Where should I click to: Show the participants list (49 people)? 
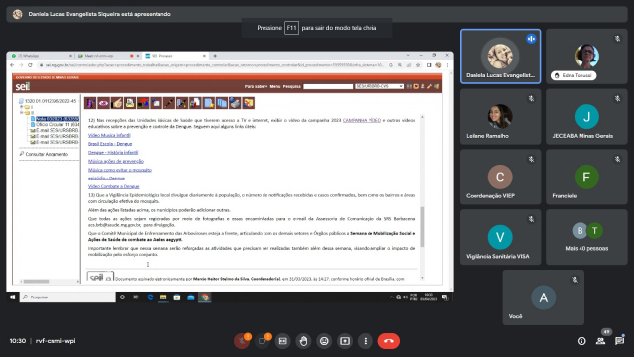tap(601, 341)
